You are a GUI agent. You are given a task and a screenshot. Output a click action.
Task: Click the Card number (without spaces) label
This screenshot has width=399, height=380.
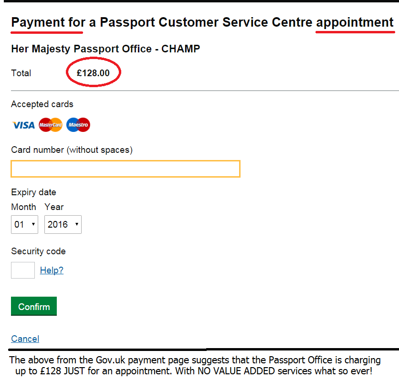point(72,150)
